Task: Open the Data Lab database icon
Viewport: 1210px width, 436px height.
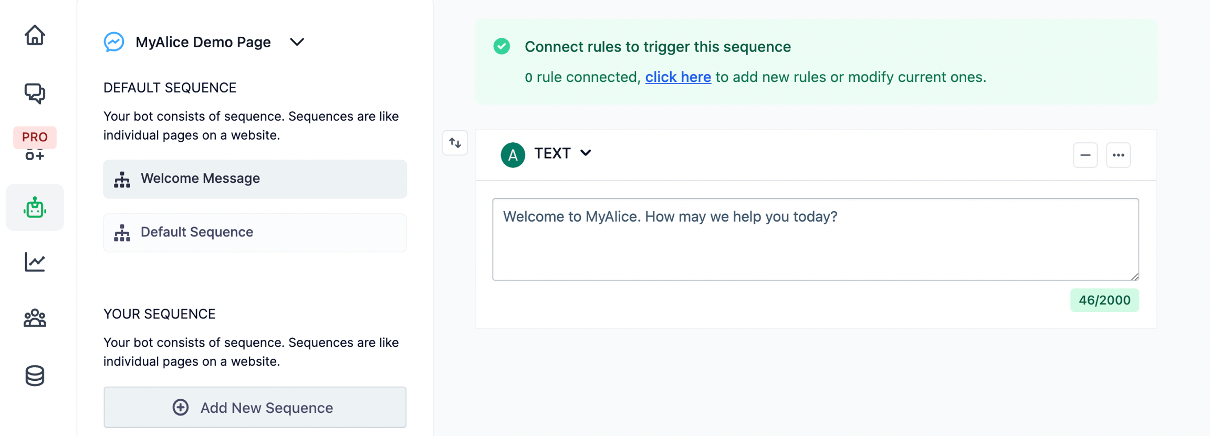Action: 35,376
